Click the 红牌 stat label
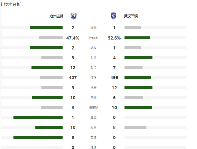Viewport: 197px width, 149px height. tap(93, 147)
